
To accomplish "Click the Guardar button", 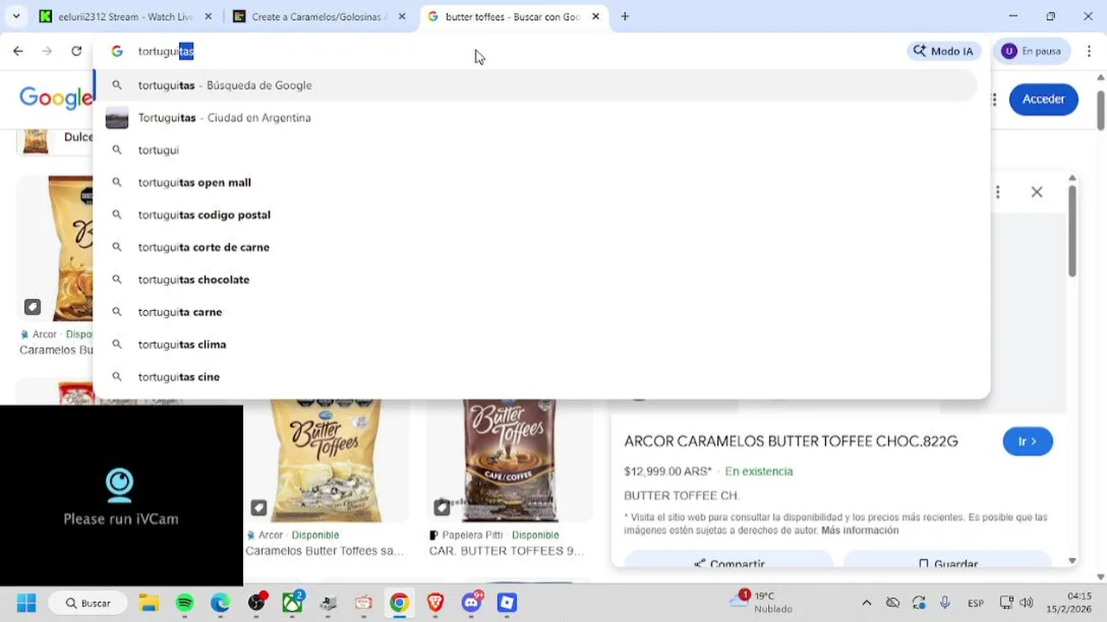I will coord(947,562).
